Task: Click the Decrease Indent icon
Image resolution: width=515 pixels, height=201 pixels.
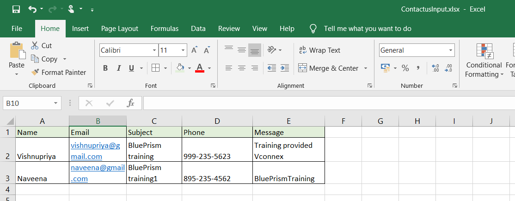Action: click(x=272, y=68)
